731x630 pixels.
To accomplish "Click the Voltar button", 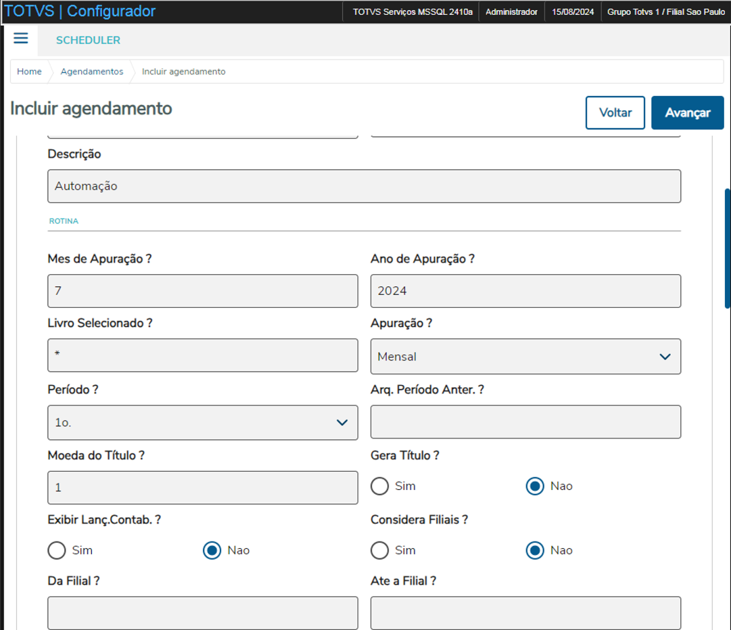I will point(615,112).
